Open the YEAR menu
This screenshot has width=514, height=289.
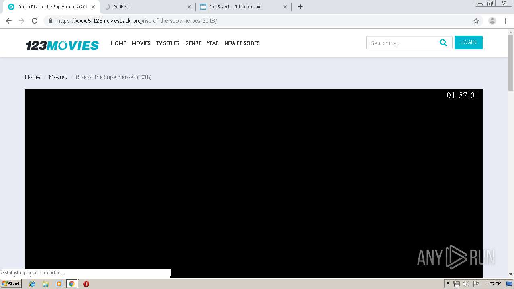213,43
